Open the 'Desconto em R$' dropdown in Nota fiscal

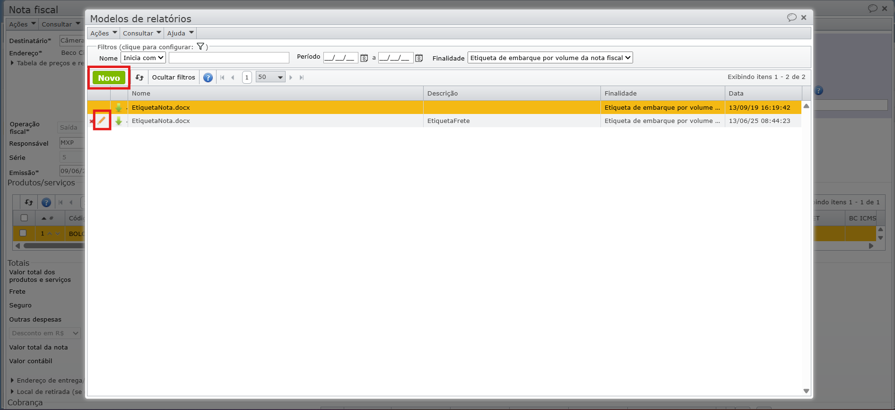click(45, 333)
